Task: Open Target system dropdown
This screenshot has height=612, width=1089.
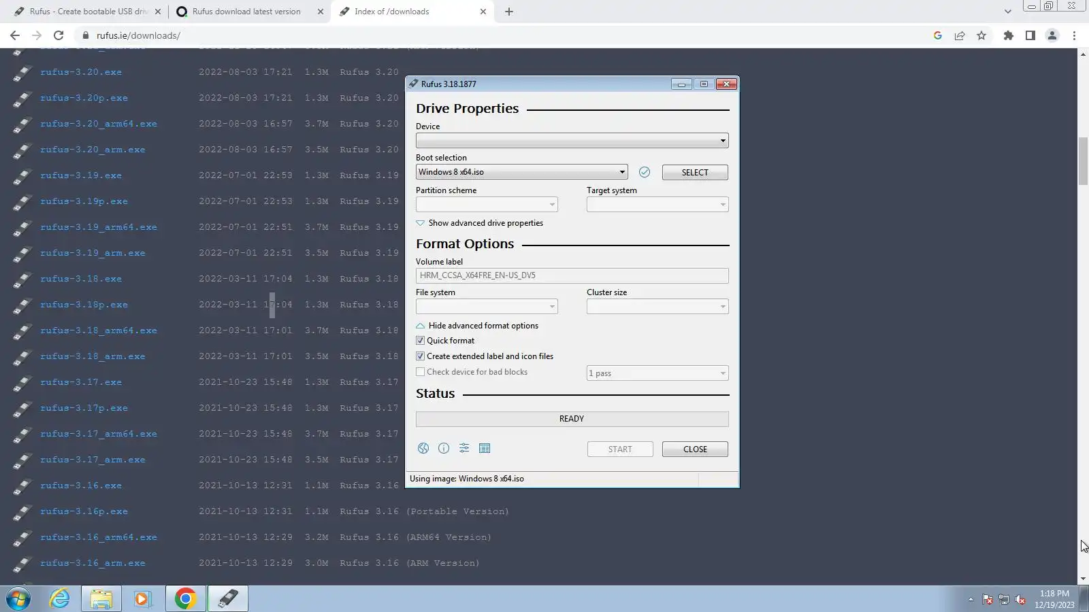Action: click(657, 205)
